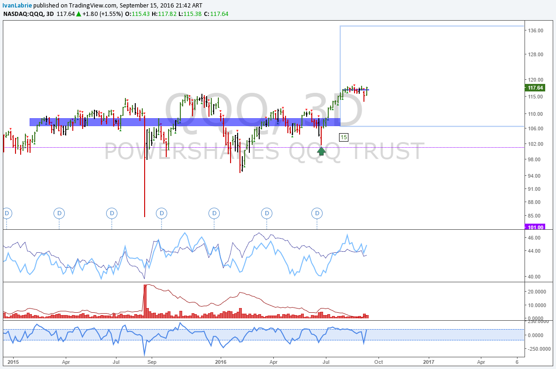Image resolution: width=556 pixels, height=369 pixels.
Task: Click the O:115.43 open value
Action: 137,14
